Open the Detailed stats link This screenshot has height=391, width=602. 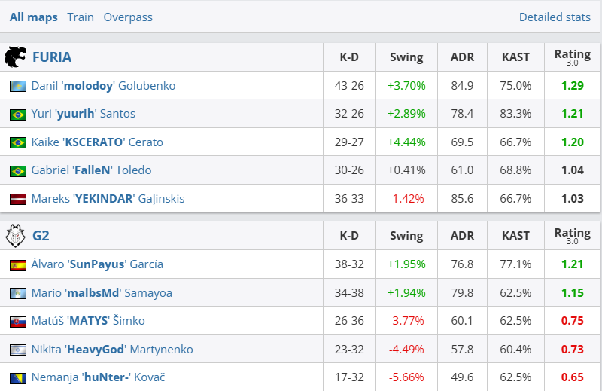pyautogui.click(x=555, y=17)
